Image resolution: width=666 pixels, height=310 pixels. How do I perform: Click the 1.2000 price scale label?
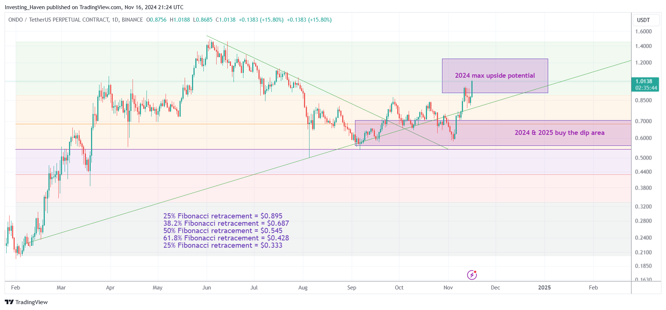pyautogui.click(x=644, y=63)
